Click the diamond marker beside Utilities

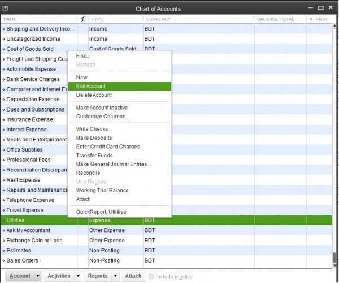(3, 220)
